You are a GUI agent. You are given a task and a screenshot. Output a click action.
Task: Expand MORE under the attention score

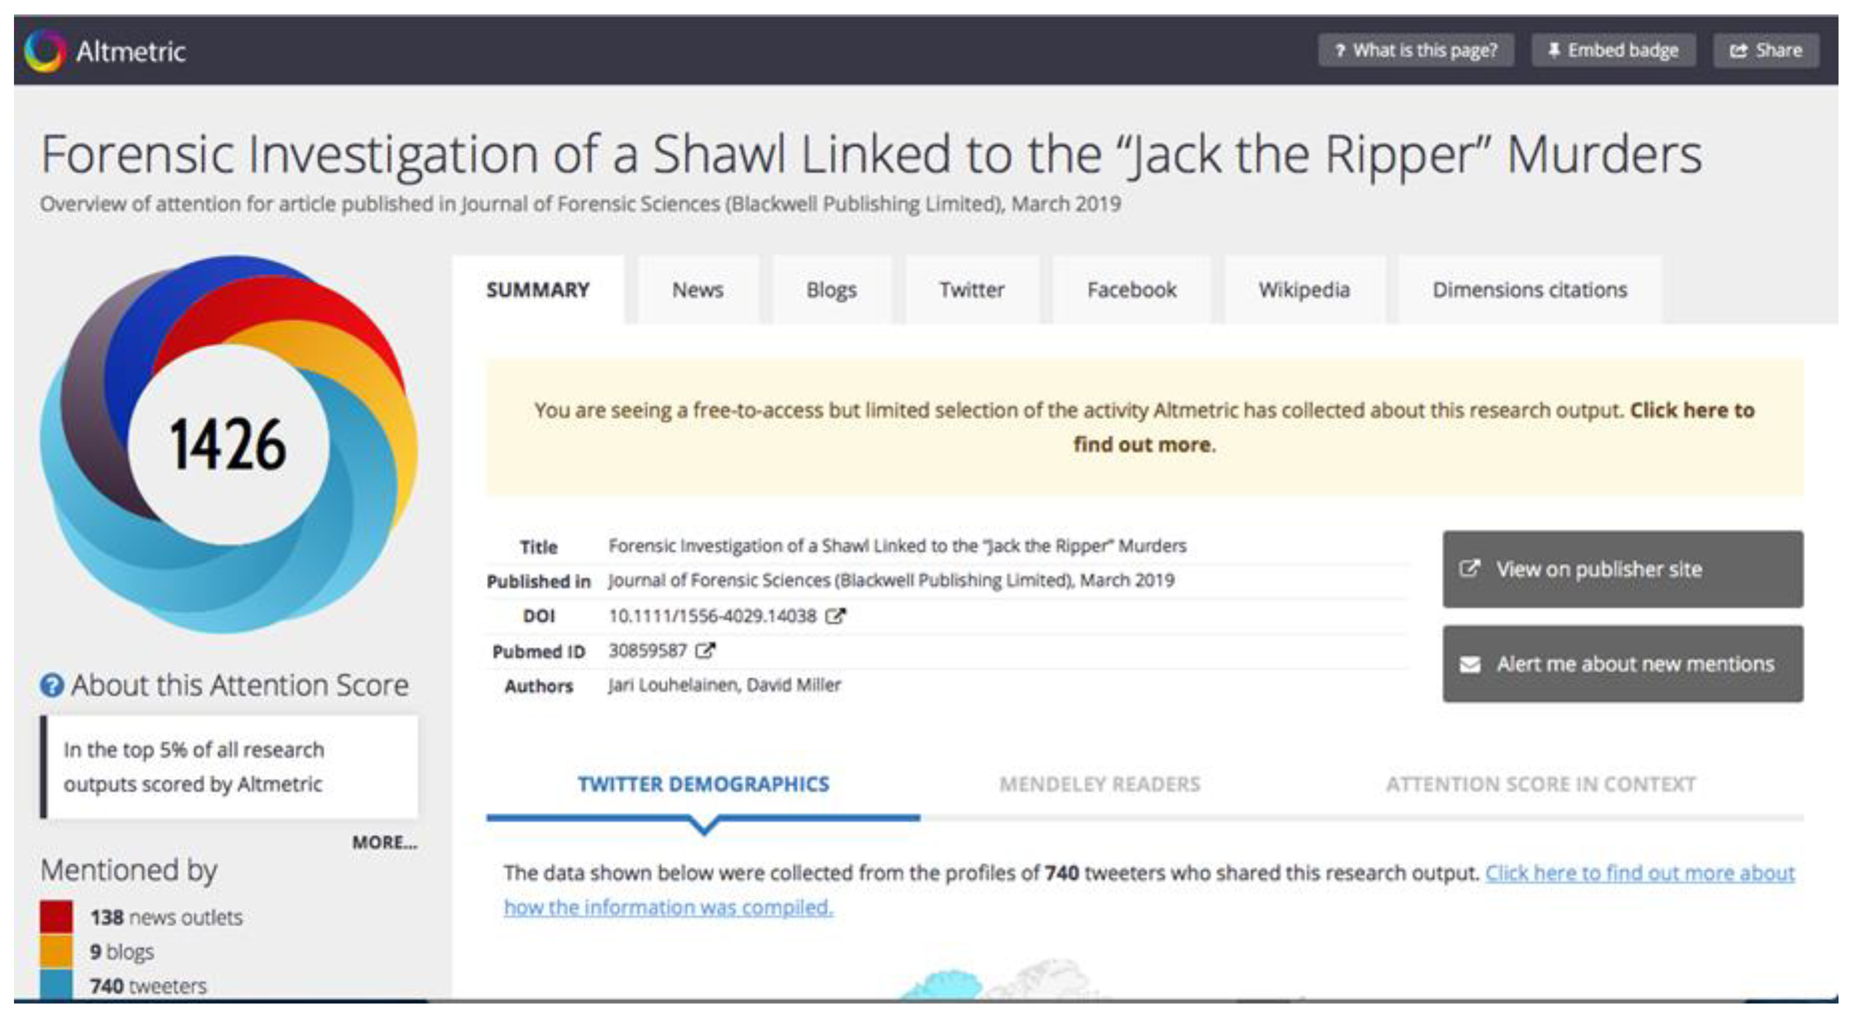tap(384, 842)
